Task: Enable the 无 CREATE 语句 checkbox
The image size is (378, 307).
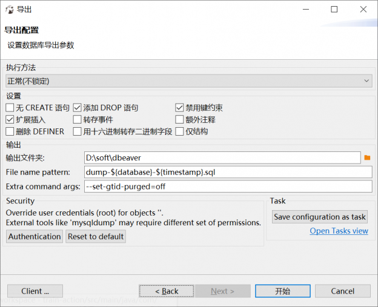Action: pyautogui.click(x=10, y=108)
